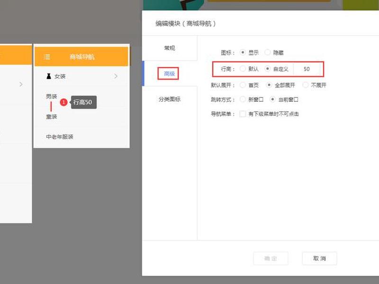
Task: Choose 当前窗口 radio for 跳转方式
Action: [x=273, y=99]
